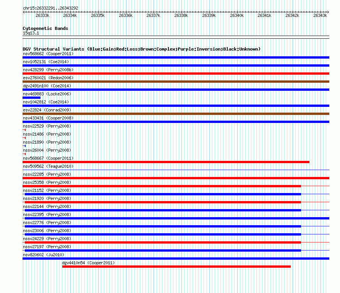Select the red dgv4410n54 loss bar

pos(176,267)
